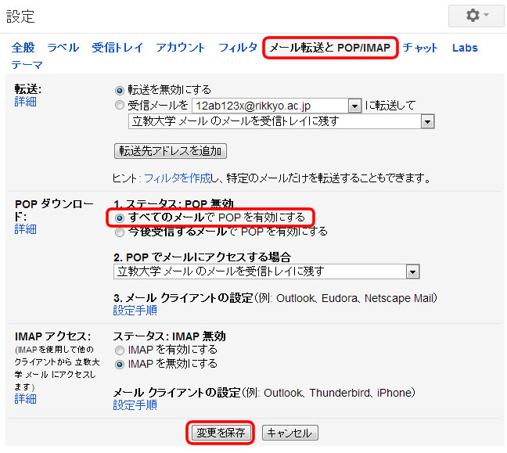This screenshot has width=507, height=453.
Task: Open the 詳細 link under POP ダウンロード
Action: click(x=26, y=229)
